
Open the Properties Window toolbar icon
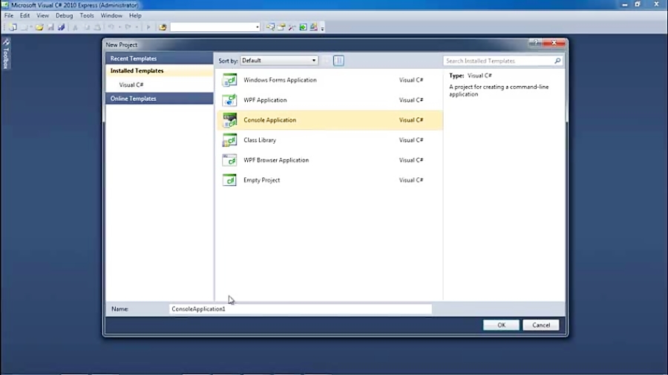point(281,27)
